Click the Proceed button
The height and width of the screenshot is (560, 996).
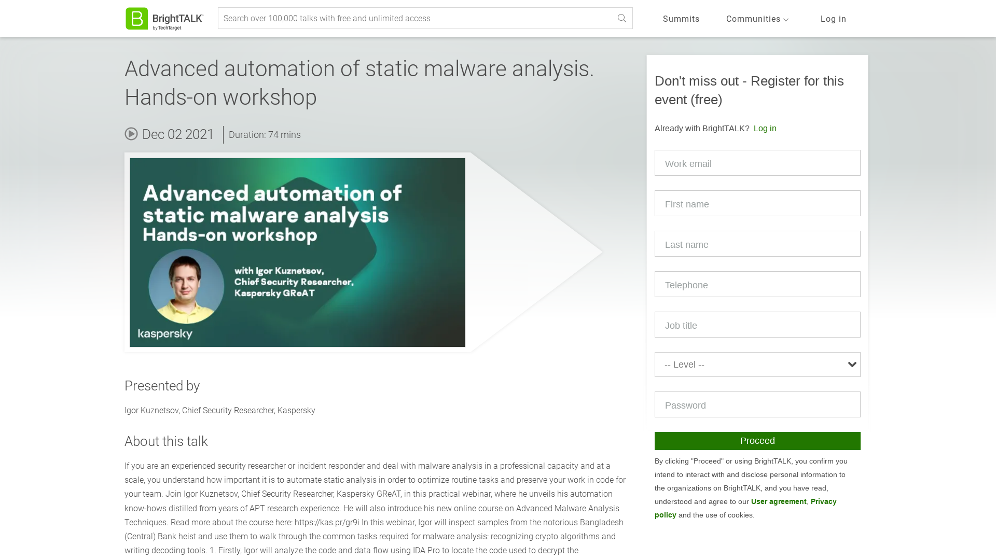[757, 441]
